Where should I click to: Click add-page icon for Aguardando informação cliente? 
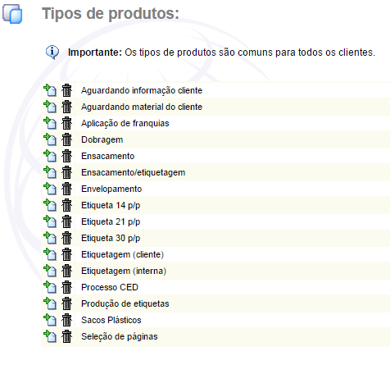click(x=50, y=90)
